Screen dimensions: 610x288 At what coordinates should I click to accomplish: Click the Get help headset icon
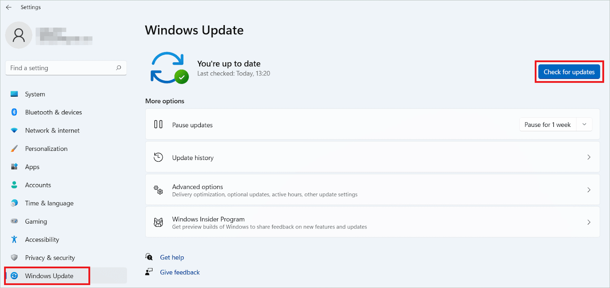click(149, 257)
